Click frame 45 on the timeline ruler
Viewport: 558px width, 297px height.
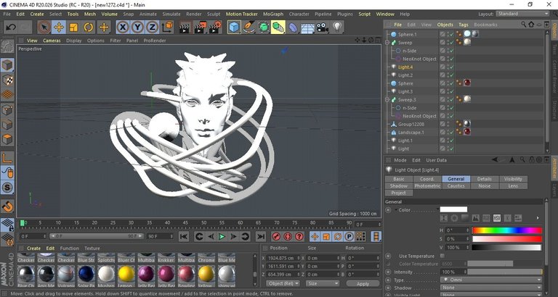pyautogui.click(x=185, y=223)
